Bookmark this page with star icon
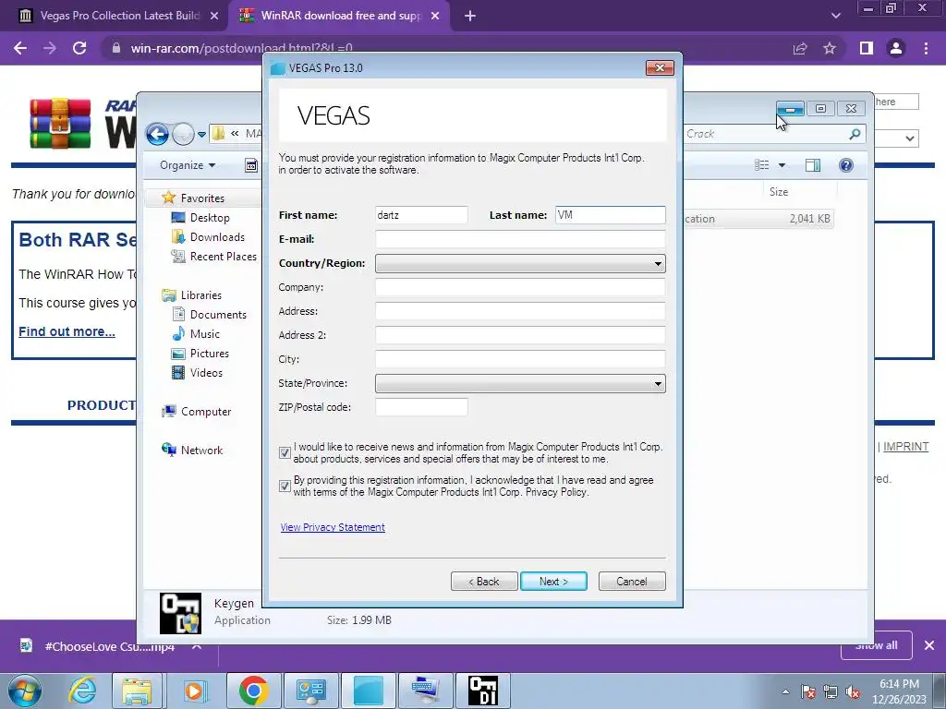 830,48
